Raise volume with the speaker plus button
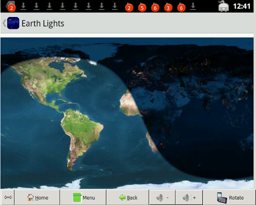This screenshot has height=205, width=256. tap(189, 198)
